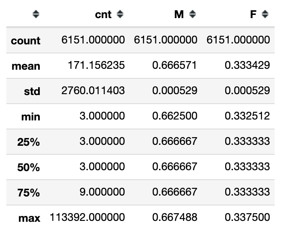
Task: Click the mean row header
Action: (x=26, y=66)
